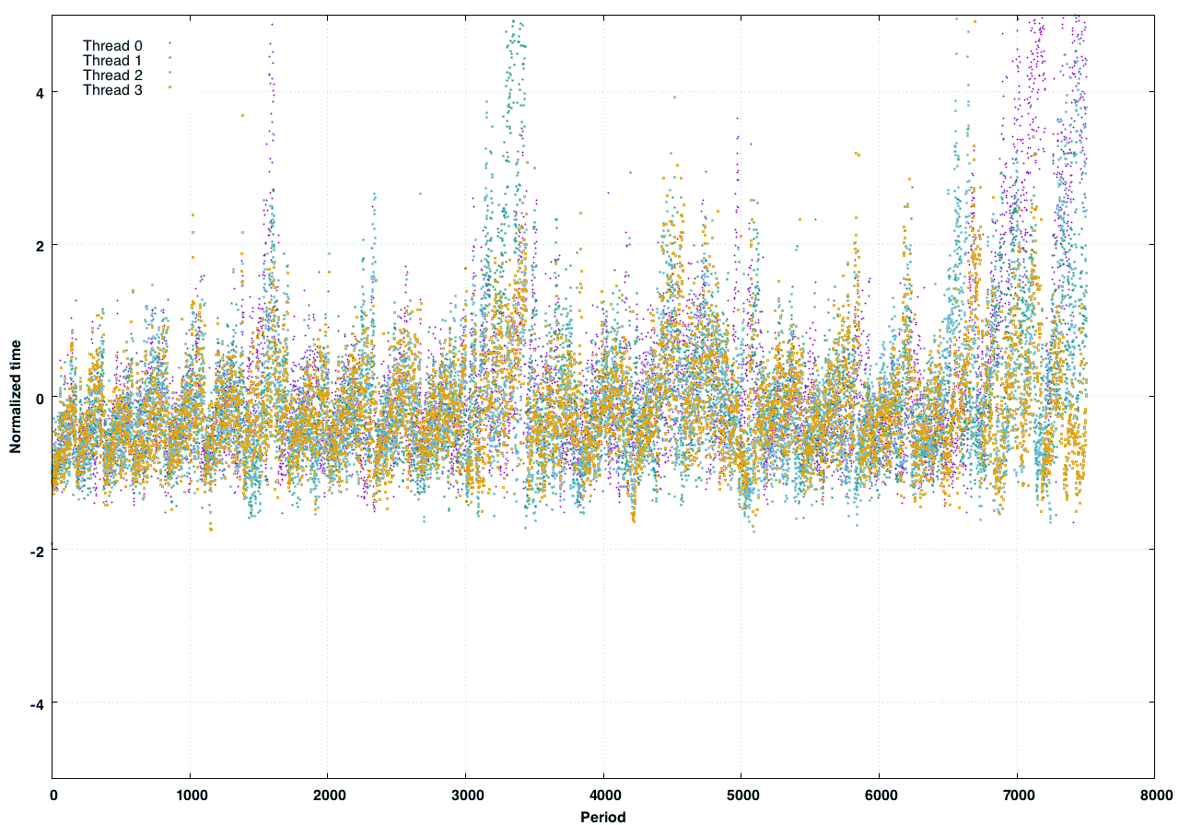
Task: Click the 0 tick label on y-axis
Action: coord(41,398)
